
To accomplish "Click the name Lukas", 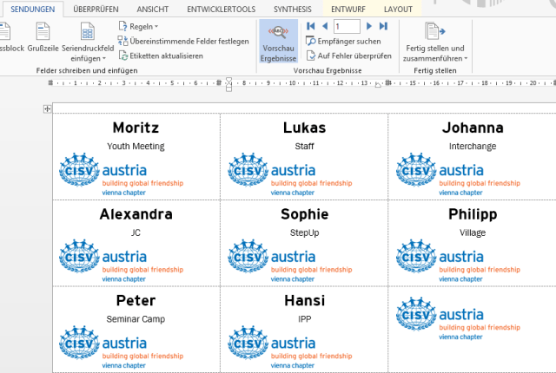I will (304, 128).
